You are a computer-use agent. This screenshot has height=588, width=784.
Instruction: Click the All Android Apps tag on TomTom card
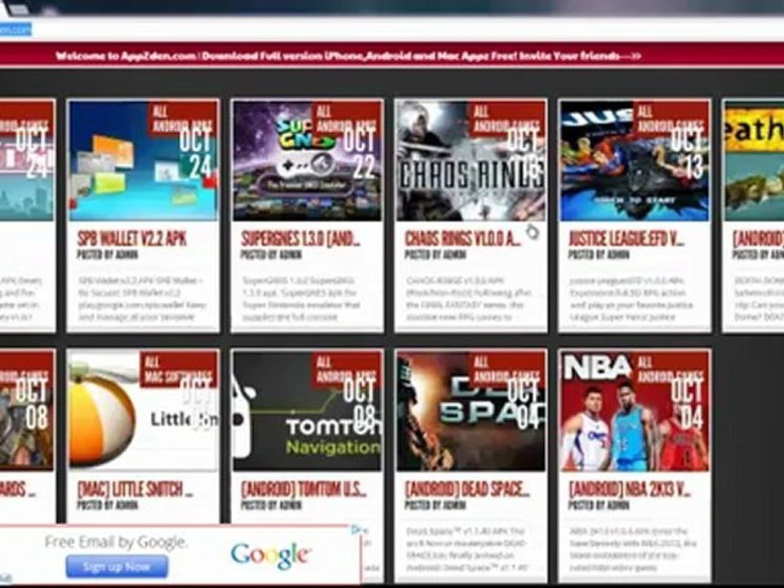345,368
